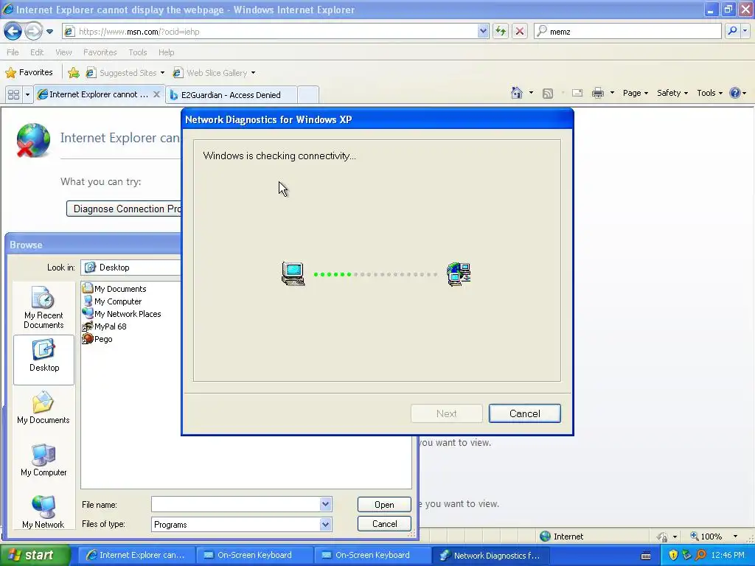Open the Help menu
Image resolution: width=755 pixels, height=566 pixels.
(166, 52)
